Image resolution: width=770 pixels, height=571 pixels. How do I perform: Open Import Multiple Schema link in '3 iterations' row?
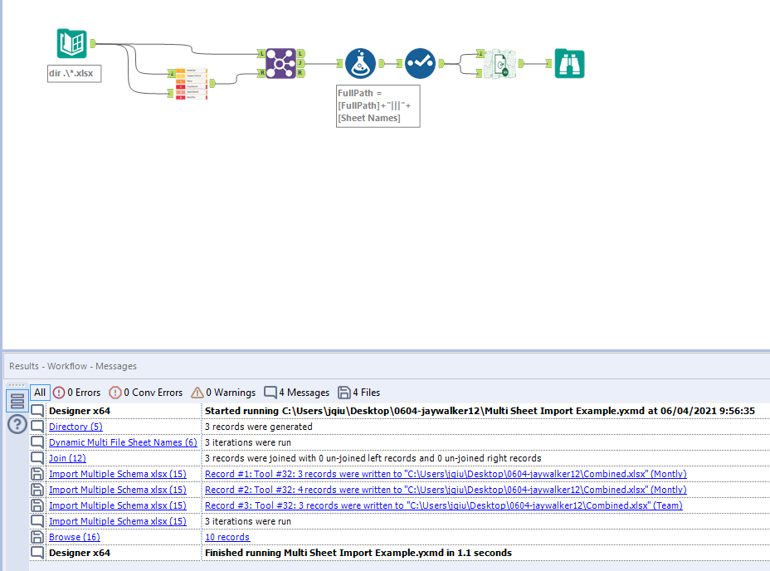click(x=118, y=521)
